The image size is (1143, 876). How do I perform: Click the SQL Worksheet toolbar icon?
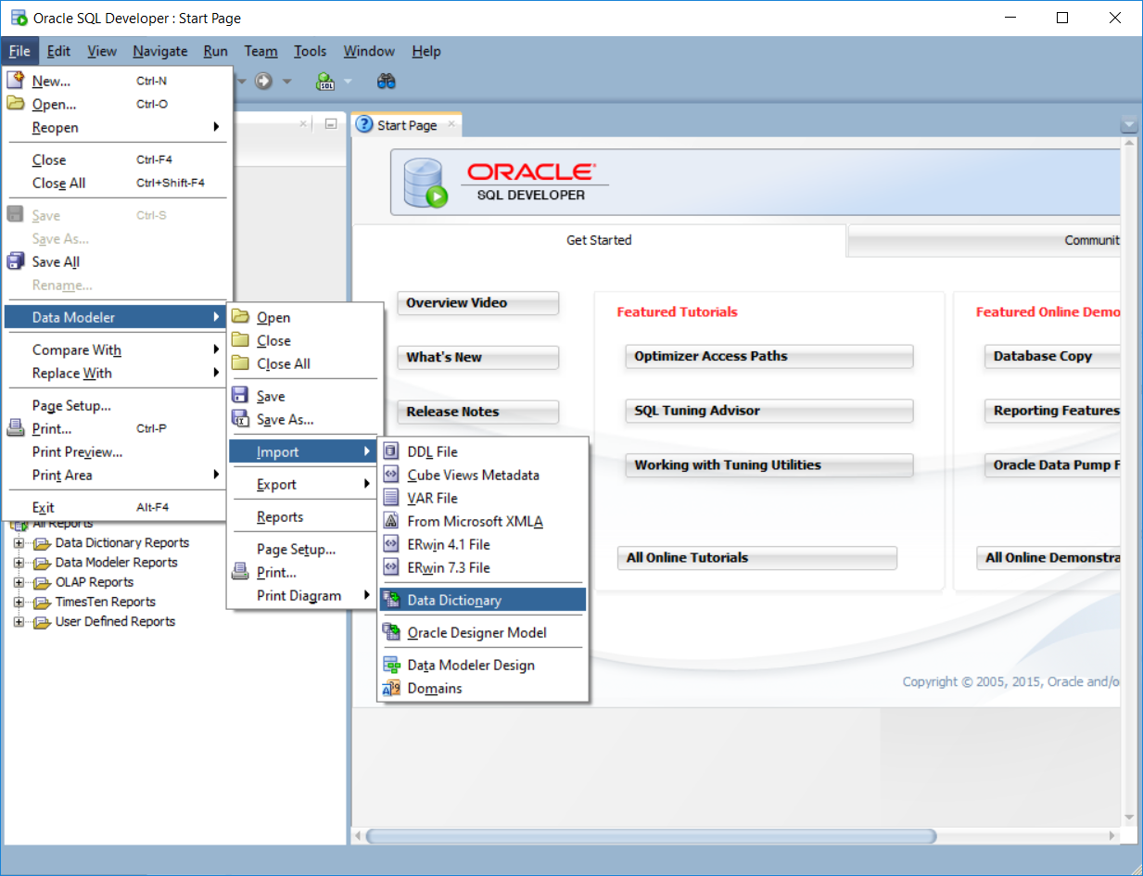[325, 82]
